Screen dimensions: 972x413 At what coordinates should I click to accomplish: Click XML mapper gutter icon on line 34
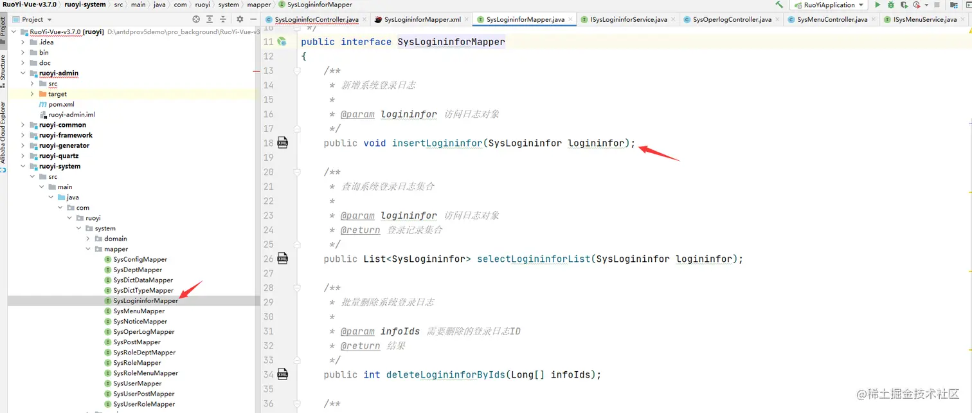click(282, 374)
